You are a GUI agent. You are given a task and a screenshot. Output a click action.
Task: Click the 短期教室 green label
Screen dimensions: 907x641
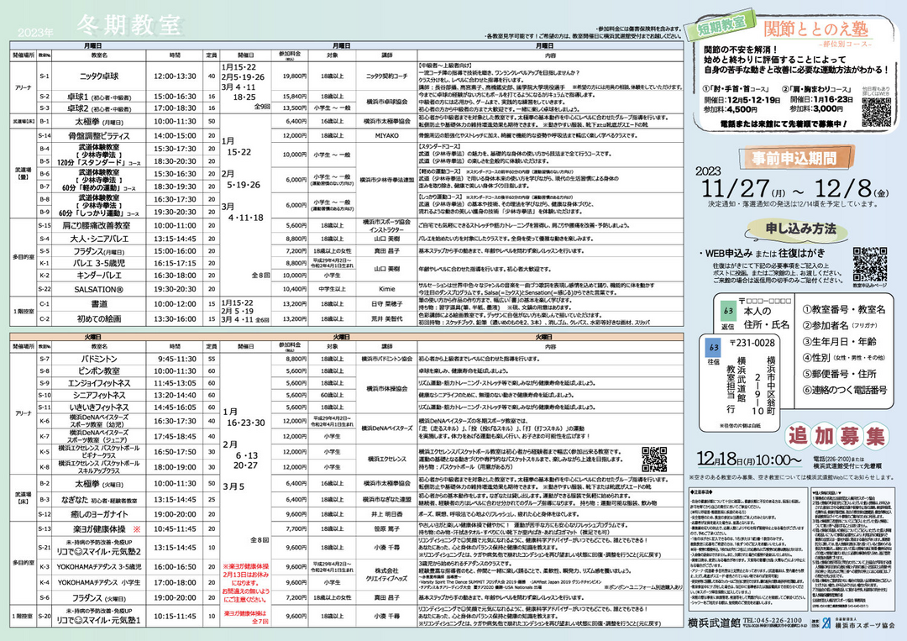coord(721,24)
